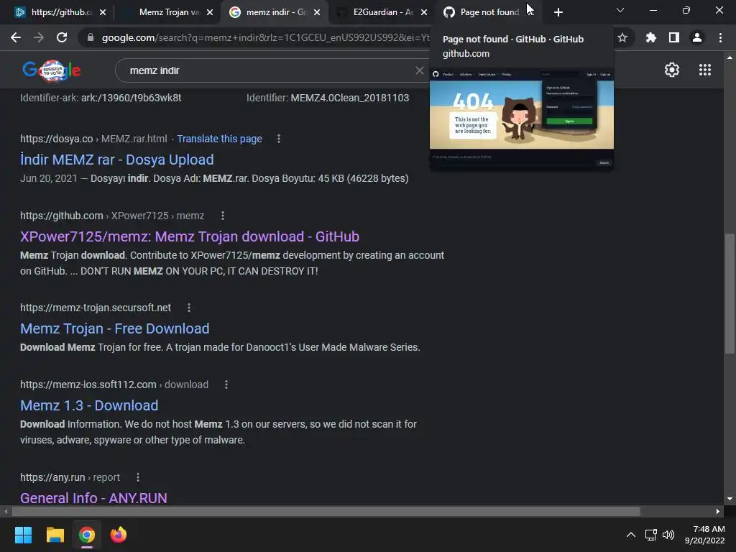Image resolution: width=736 pixels, height=552 pixels.
Task: Open İndir MEMZ rar - Dosya Upload
Action: click(117, 160)
